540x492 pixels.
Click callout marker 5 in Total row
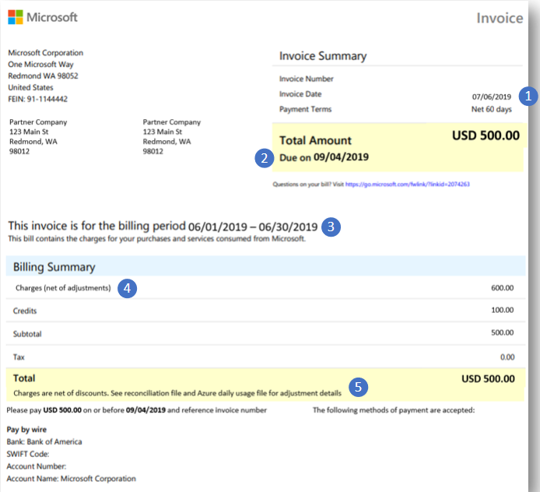(x=357, y=385)
